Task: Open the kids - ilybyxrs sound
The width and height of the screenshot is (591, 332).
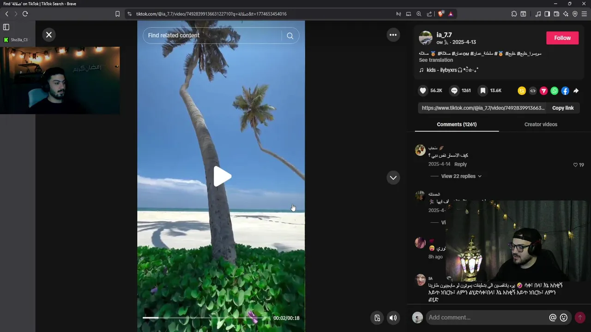Action: click(448, 70)
